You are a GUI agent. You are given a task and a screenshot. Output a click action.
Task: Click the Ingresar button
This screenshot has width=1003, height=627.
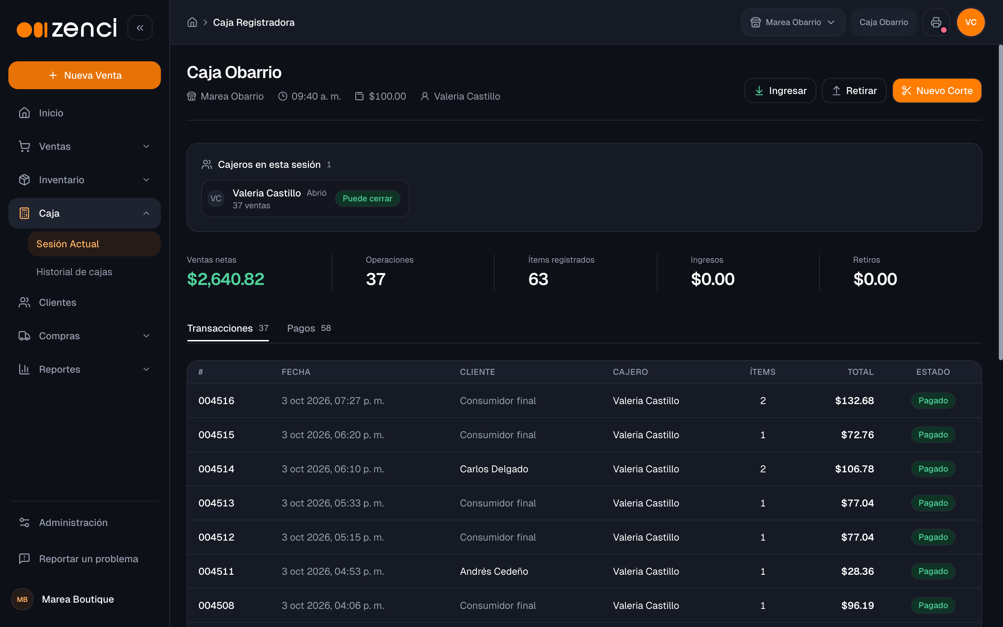point(780,91)
